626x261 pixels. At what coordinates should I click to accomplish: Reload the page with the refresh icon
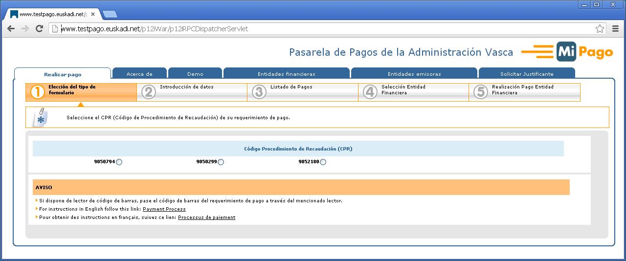pyautogui.click(x=40, y=29)
